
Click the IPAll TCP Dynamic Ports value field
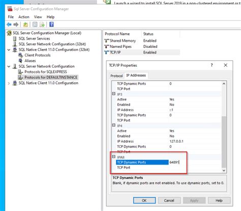pyautogui.click(x=195, y=162)
